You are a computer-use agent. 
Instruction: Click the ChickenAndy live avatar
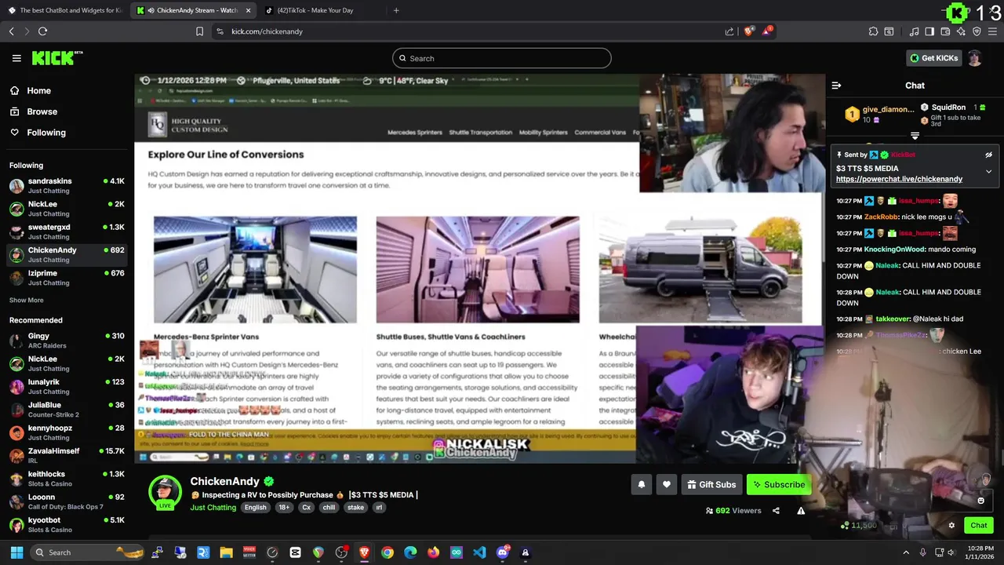click(x=166, y=492)
